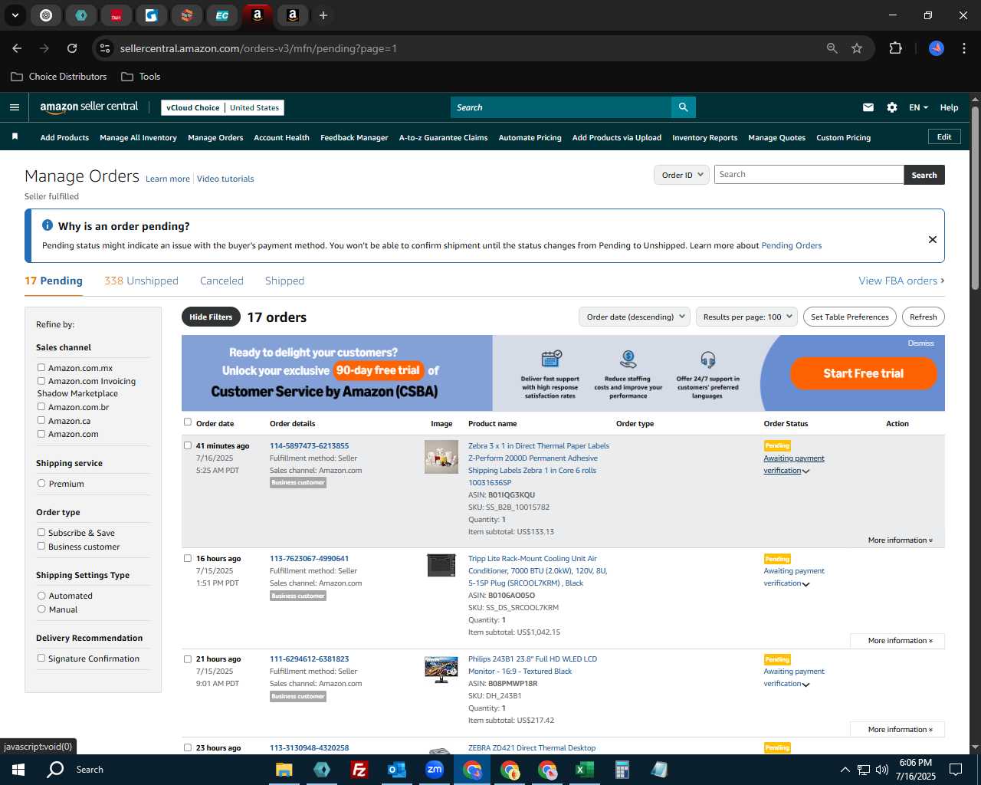Check the Amazon.com.br filter
Viewport: 981px width, 785px height.
pyautogui.click(x=41, y=407)
